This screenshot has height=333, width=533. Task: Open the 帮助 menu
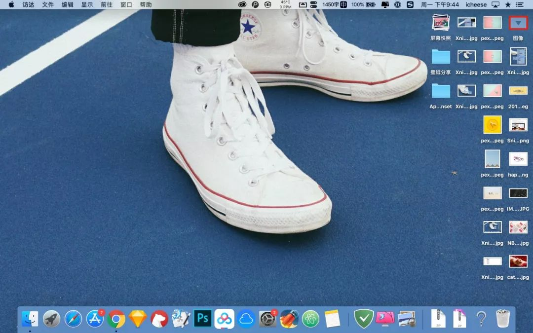(146, 4)
